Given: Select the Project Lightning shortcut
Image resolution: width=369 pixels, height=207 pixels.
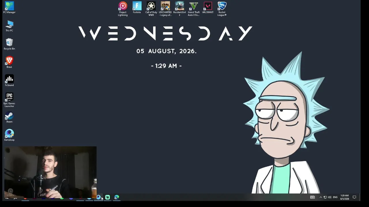Looking at the screenshot, I should tap(123, 9).
